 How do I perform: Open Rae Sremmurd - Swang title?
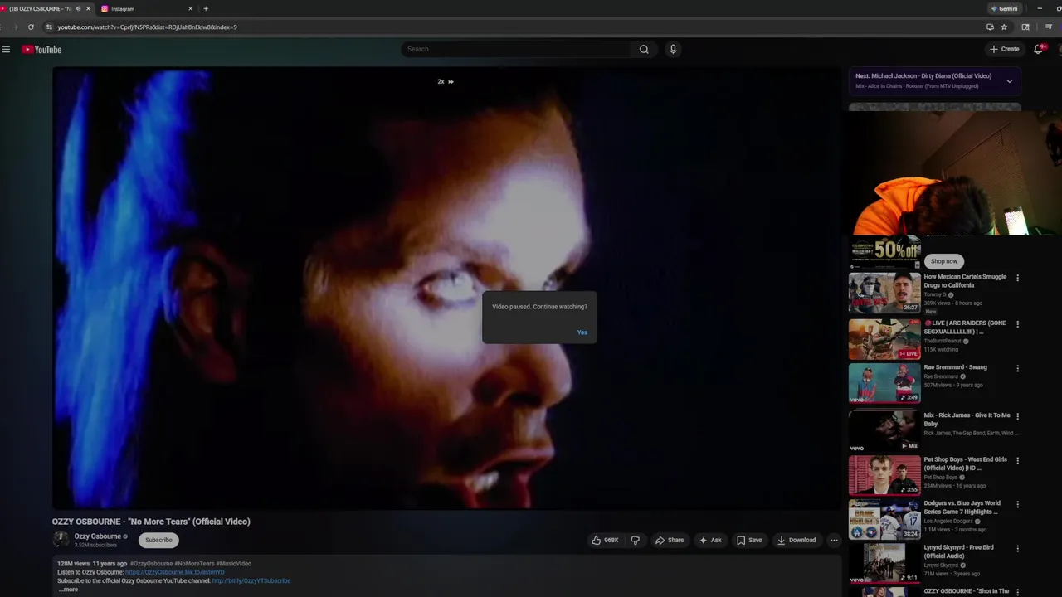tap(955, 367)
